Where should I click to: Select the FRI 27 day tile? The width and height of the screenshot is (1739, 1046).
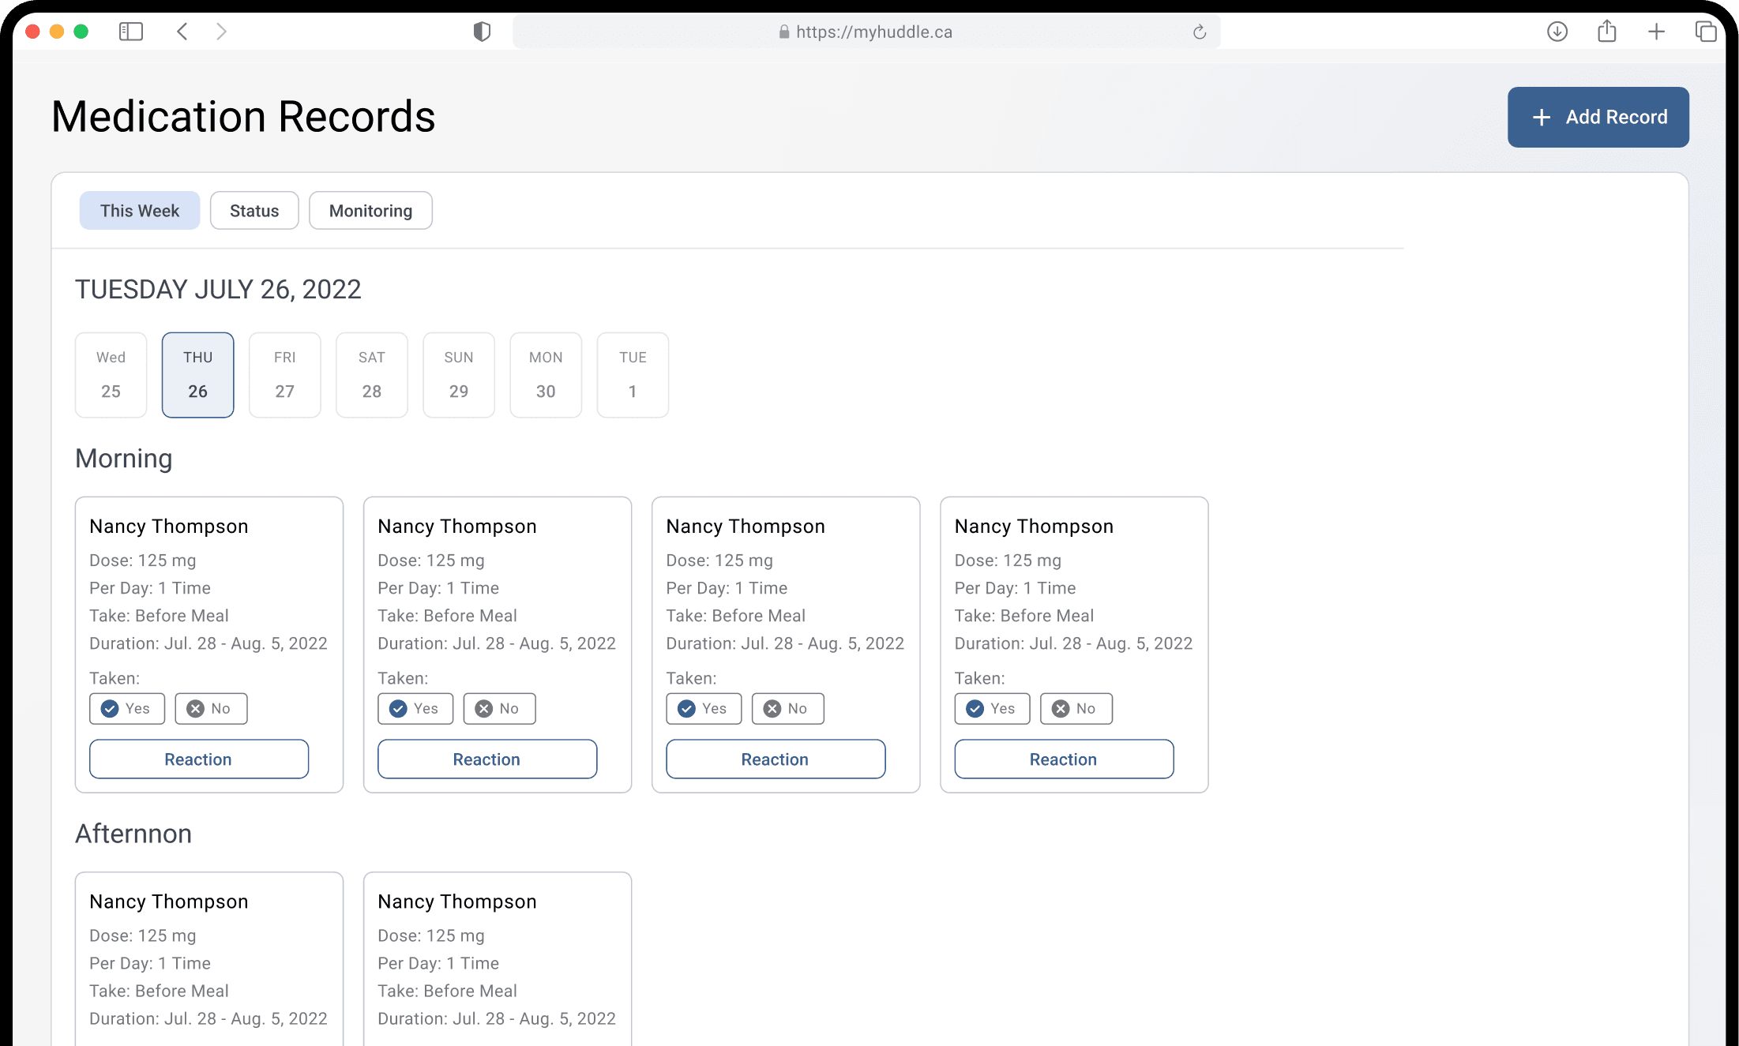point(284,375)
